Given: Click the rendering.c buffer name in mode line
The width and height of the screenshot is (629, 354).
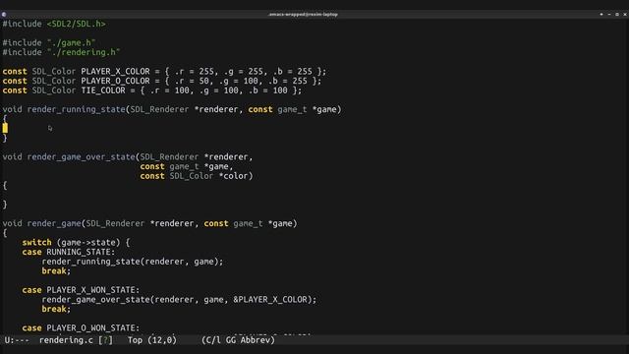Looking at the screenshot, I should (x=66, y=340).
